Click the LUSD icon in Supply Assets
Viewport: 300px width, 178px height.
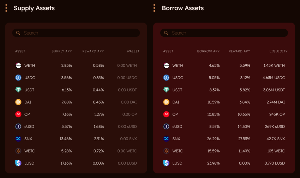18,163
